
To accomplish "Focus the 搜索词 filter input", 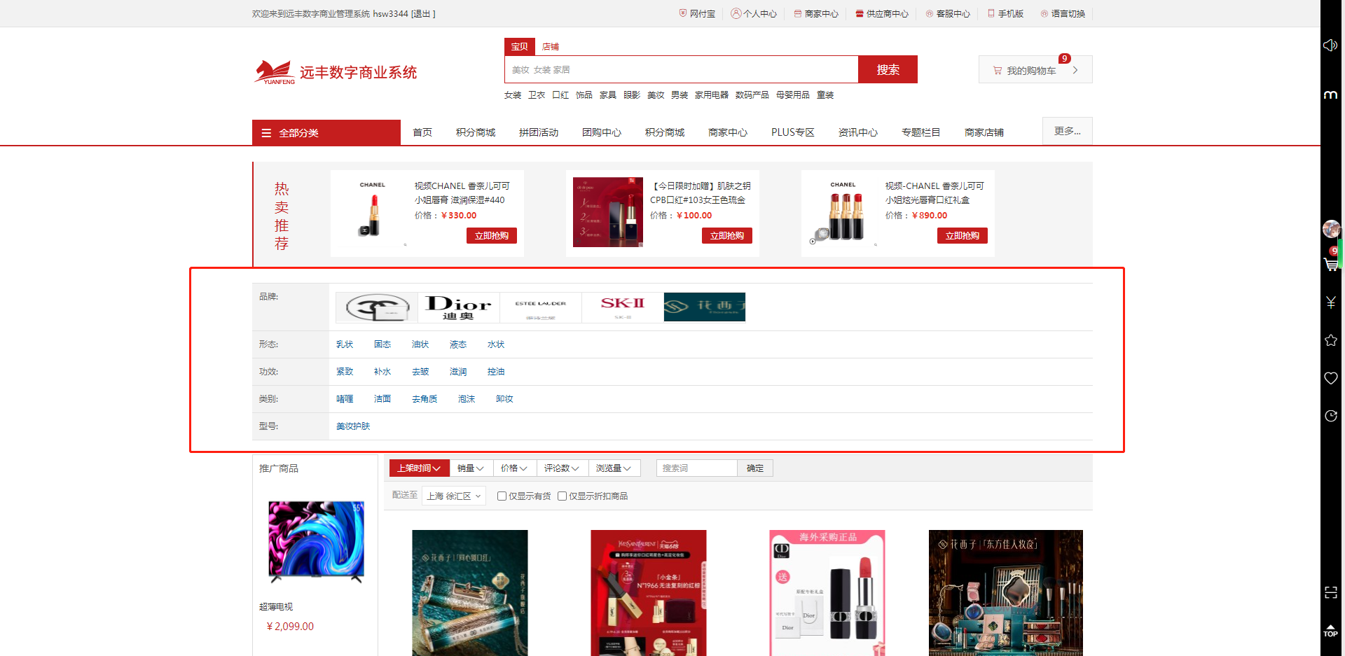I will point(697,468).
